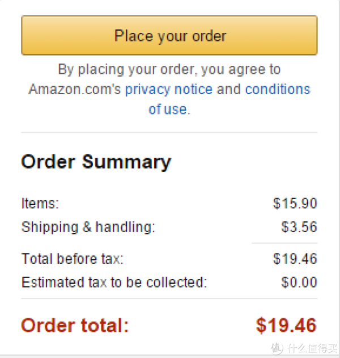Click the $15.90 items amount
Viewport: 340px width, 358px height.
(x=295, y=203)
